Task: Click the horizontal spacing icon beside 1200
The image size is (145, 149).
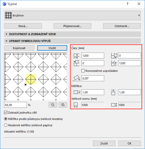Action: tap(77, 56)
